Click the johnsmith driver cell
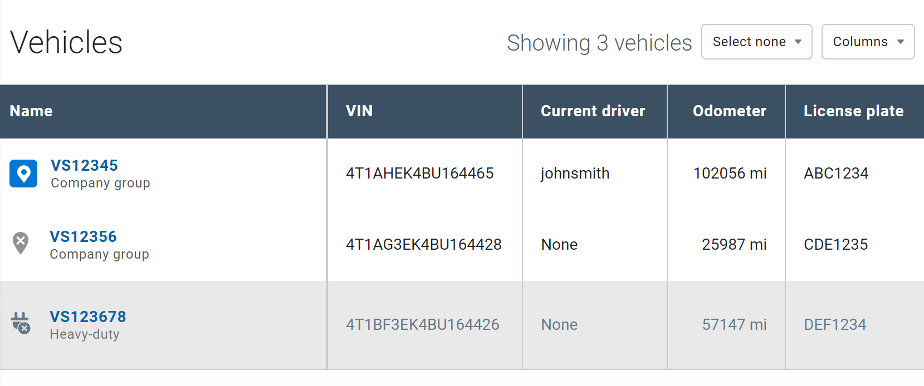924x386 pixels. click(x=575, y=174)
